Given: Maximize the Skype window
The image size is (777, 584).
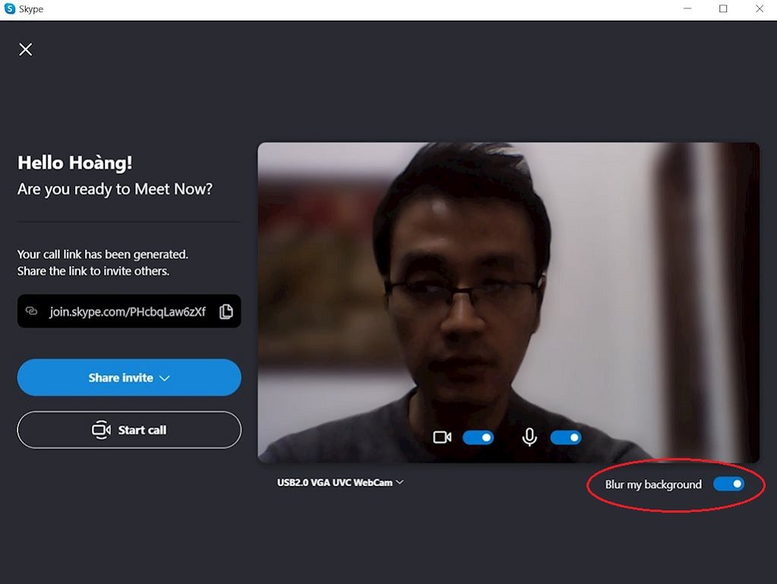Looking at the screenshot, I should tap(723, 9).
